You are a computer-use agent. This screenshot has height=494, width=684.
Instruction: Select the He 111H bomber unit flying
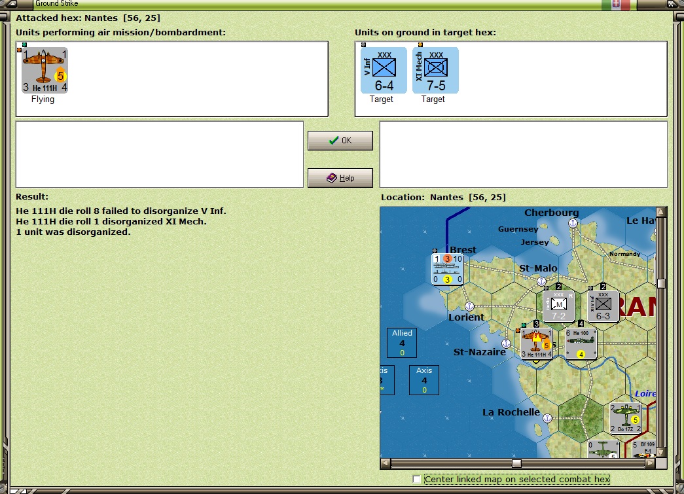pos(45,71)
